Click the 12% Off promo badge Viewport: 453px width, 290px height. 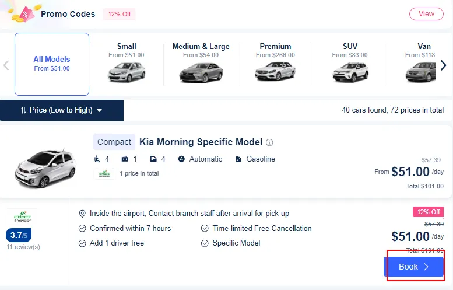[x=119, y=14]
